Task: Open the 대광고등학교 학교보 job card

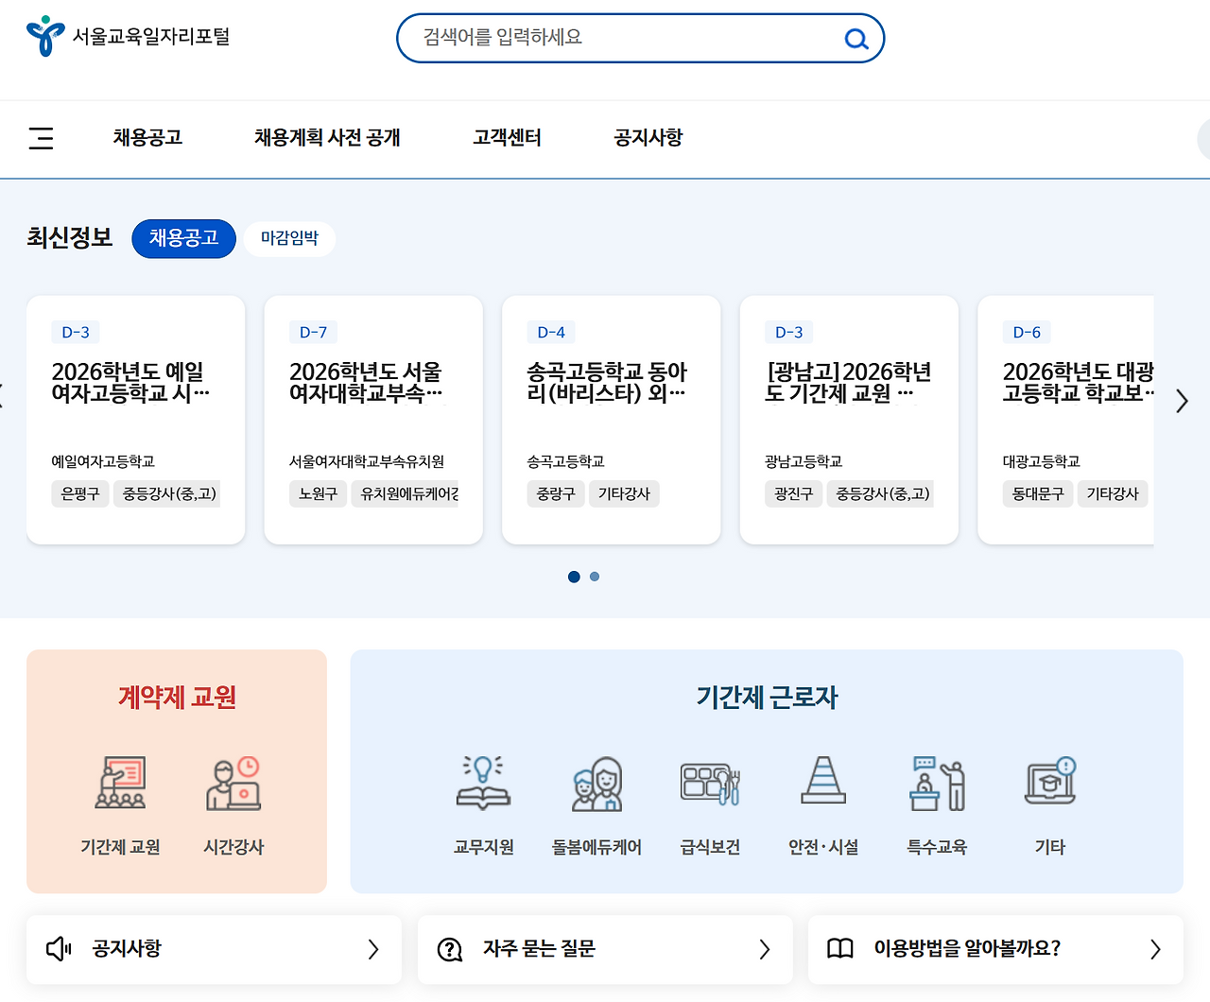Action: tap(1066, 420)
